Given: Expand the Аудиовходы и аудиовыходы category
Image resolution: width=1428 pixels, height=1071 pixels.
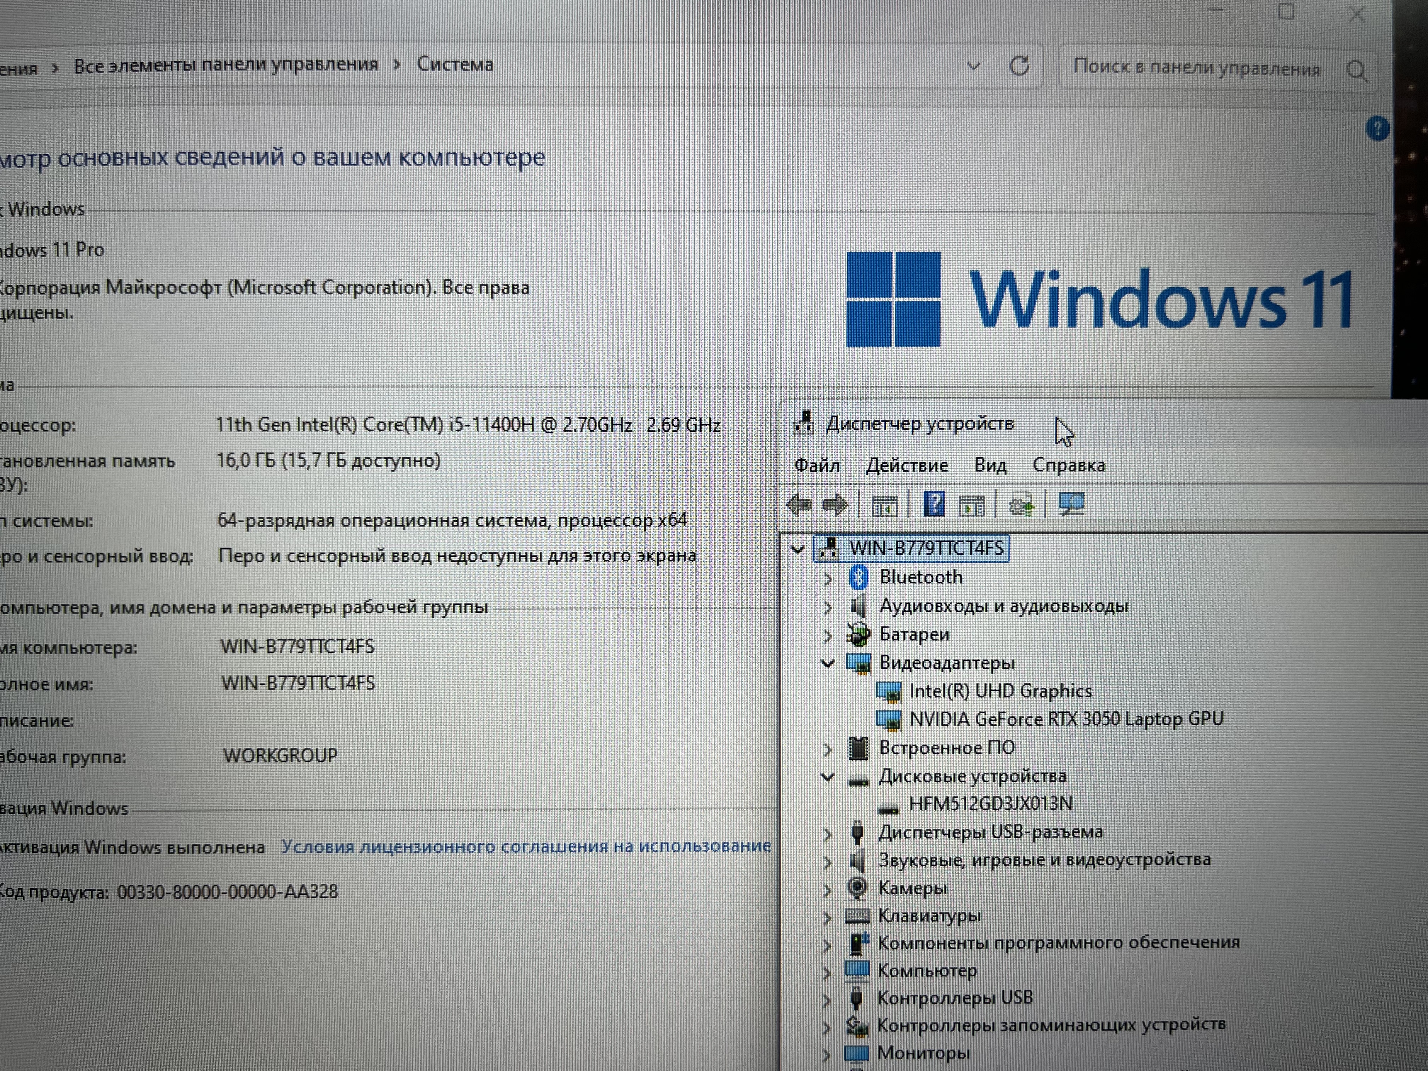Looking at the screenshot, I should (828, 607).
